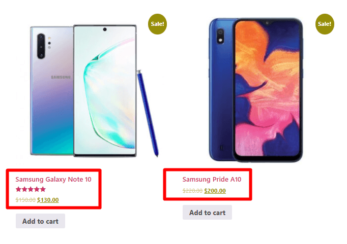The image size is (347, 244).
Task: Click the $130.00 sale price
Action: 48,200
